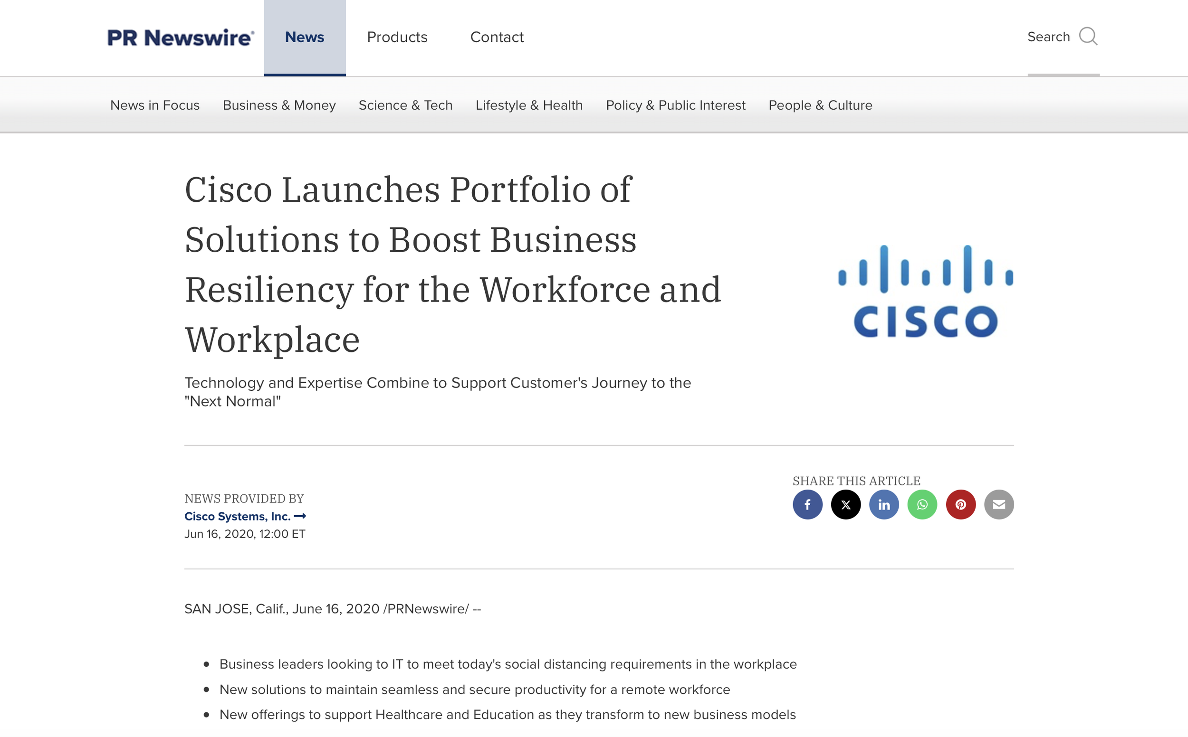This screenshot has width=1188, height=737.
Task: Open Cisco Systems, Inc. news link
Action: [x=245, y=516]
